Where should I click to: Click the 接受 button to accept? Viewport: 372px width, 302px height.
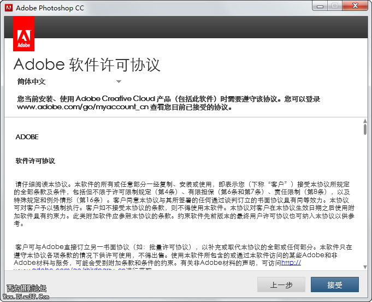tap(334, 285)
